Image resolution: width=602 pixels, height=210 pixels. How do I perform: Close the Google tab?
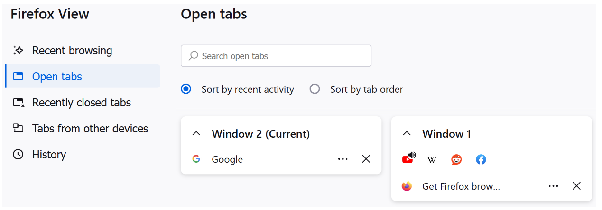[x=366, y=159]
